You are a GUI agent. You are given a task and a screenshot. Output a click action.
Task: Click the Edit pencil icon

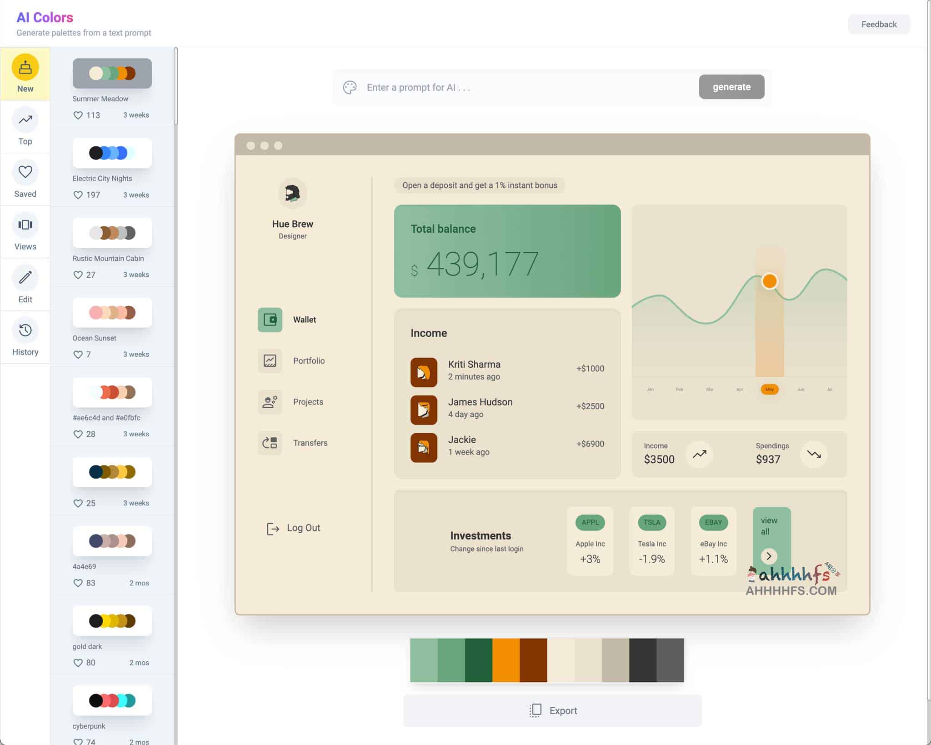coord(25,277)
